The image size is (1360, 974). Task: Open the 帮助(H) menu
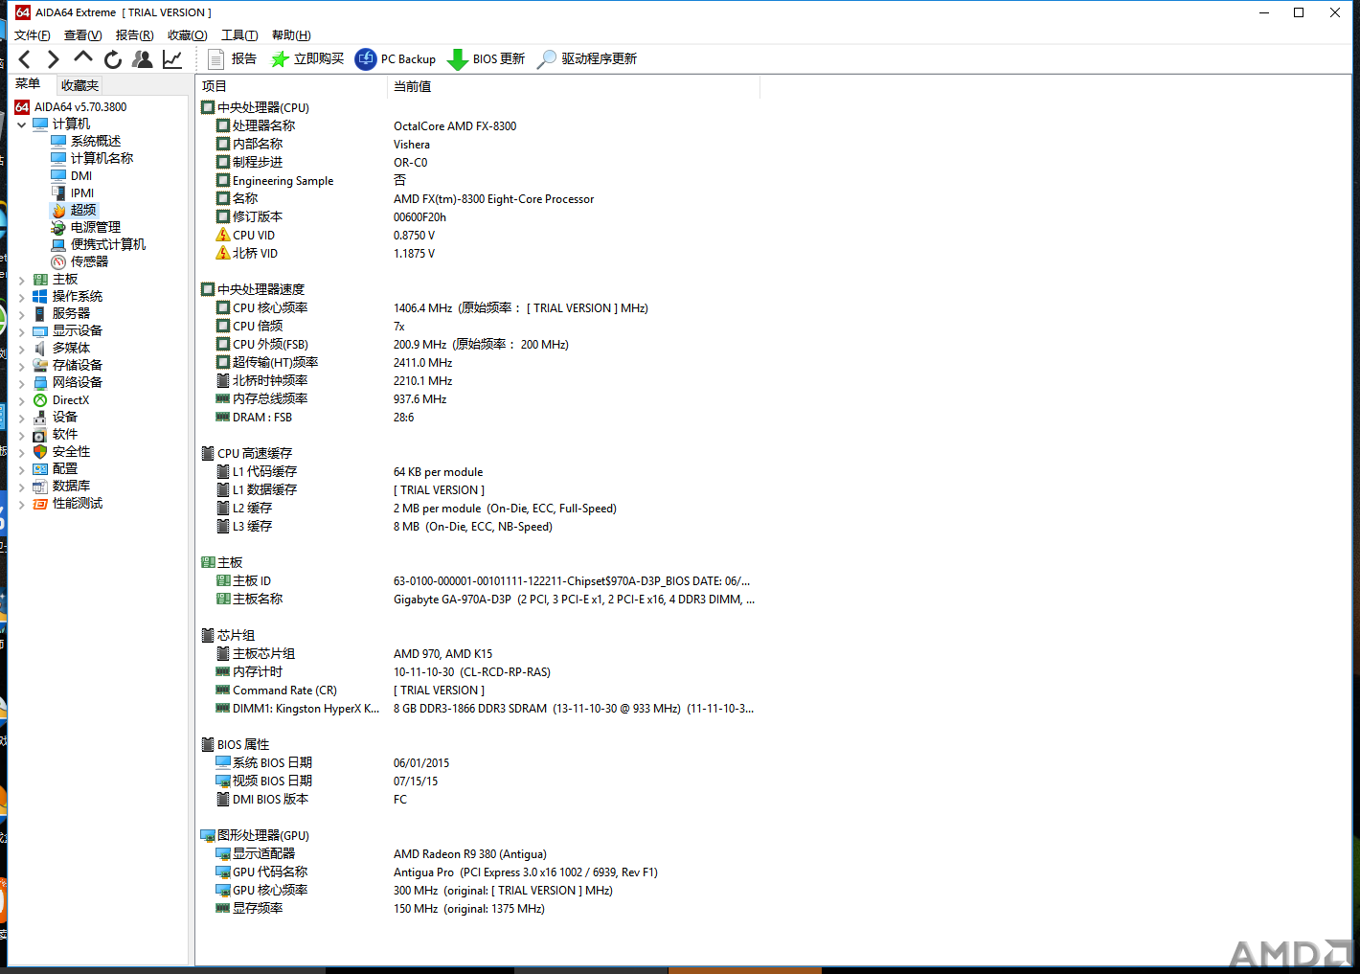291,35
